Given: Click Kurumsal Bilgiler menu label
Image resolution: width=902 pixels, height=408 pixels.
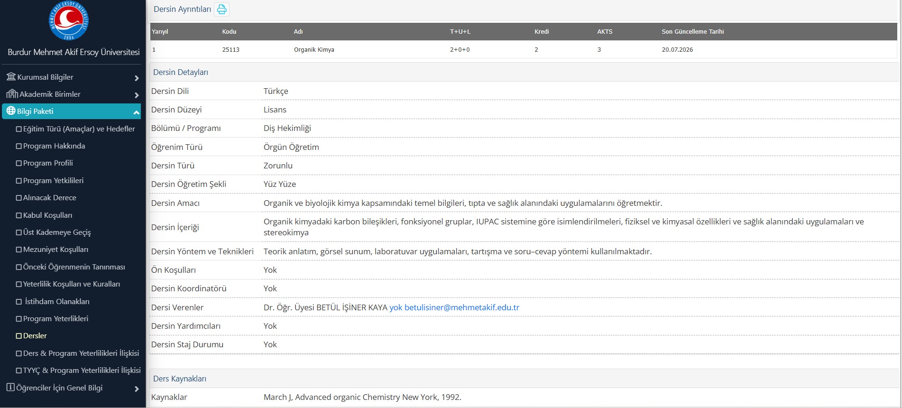Looking at the screenshot, I should tap(45, 77).
